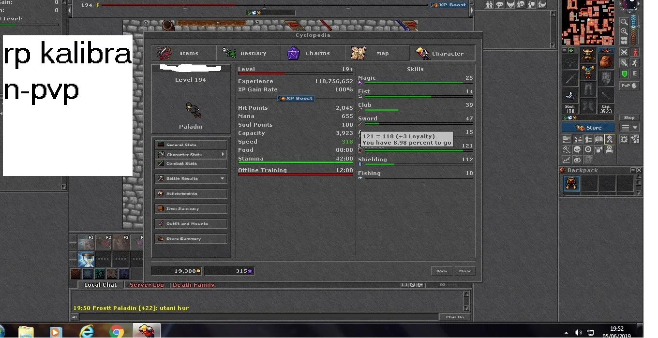The width and height of the screenshot is (658, 338).
Task: Open the sidebar menu dropdown
Action: click(x=629, y=128)
